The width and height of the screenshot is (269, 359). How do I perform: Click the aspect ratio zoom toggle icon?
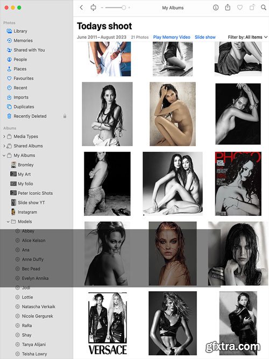93,8
